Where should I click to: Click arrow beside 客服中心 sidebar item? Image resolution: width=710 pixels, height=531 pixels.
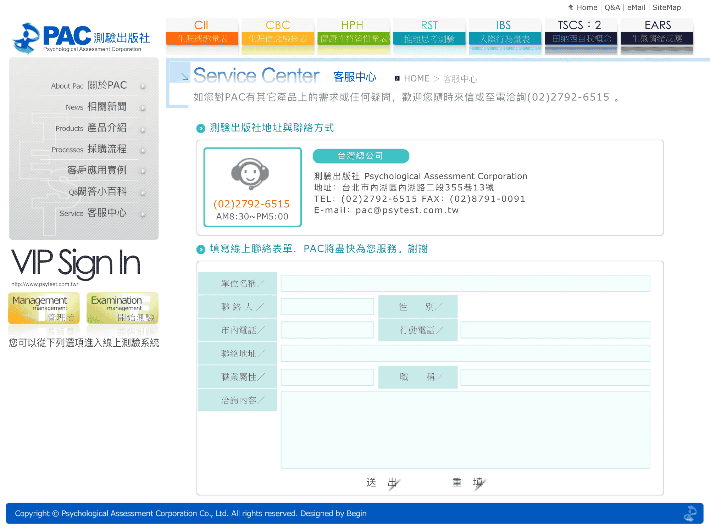click(x=143, y=214)
